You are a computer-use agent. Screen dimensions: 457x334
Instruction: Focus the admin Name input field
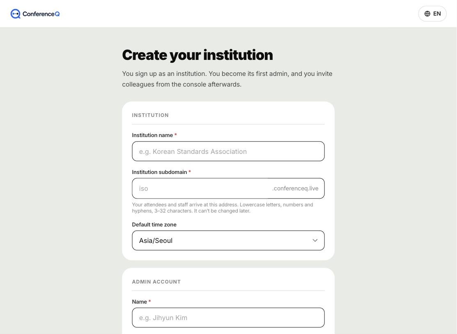click(x=228, y=318)
